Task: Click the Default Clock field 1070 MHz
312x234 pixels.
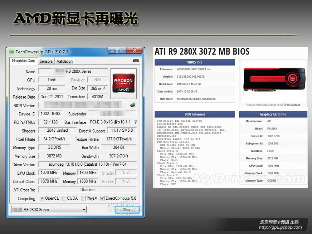Action: tap(49, 181)
